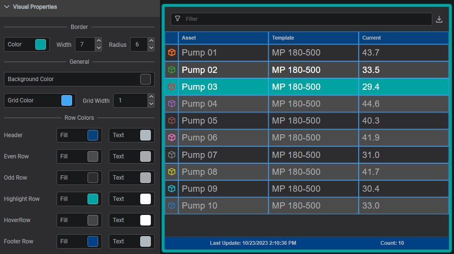This screenshot has width=454, height=254.
Task: Change the Header Text color
Action: pos(146,135)
